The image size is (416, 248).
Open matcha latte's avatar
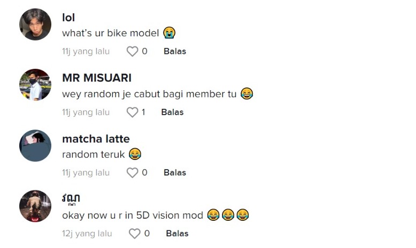[x=35, y=146]
